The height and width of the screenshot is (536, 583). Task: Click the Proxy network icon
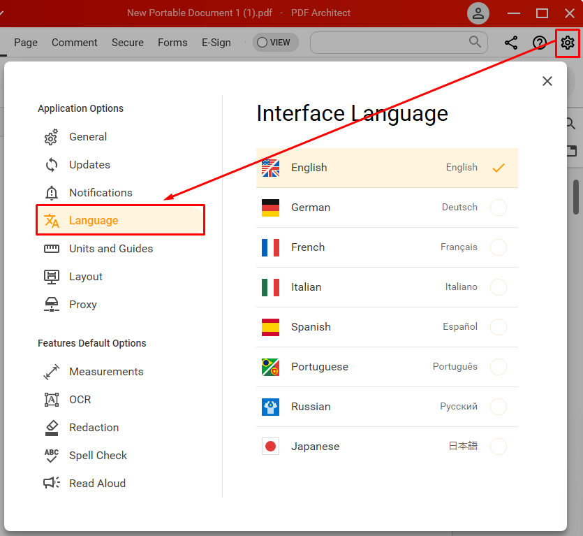(51, 305)
